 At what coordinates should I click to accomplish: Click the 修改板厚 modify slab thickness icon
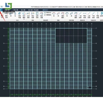point(33,15)
